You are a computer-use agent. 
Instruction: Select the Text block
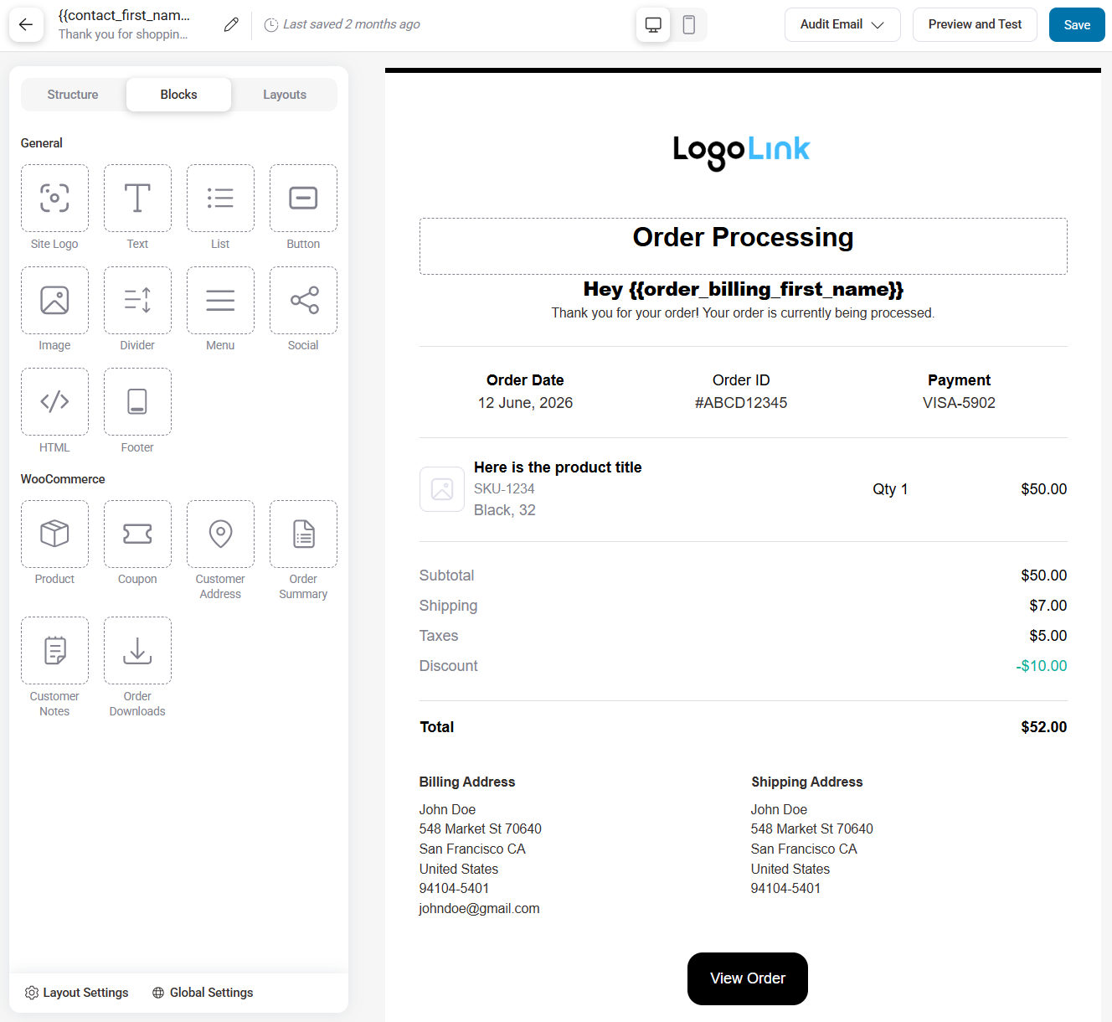[137, 199]
